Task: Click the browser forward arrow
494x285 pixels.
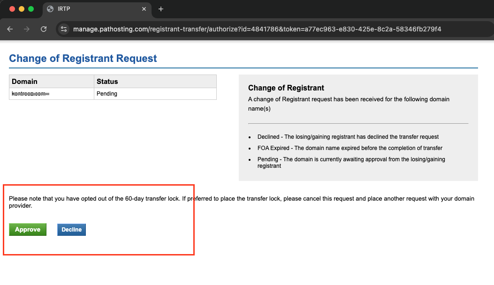Action: (27, 29)
